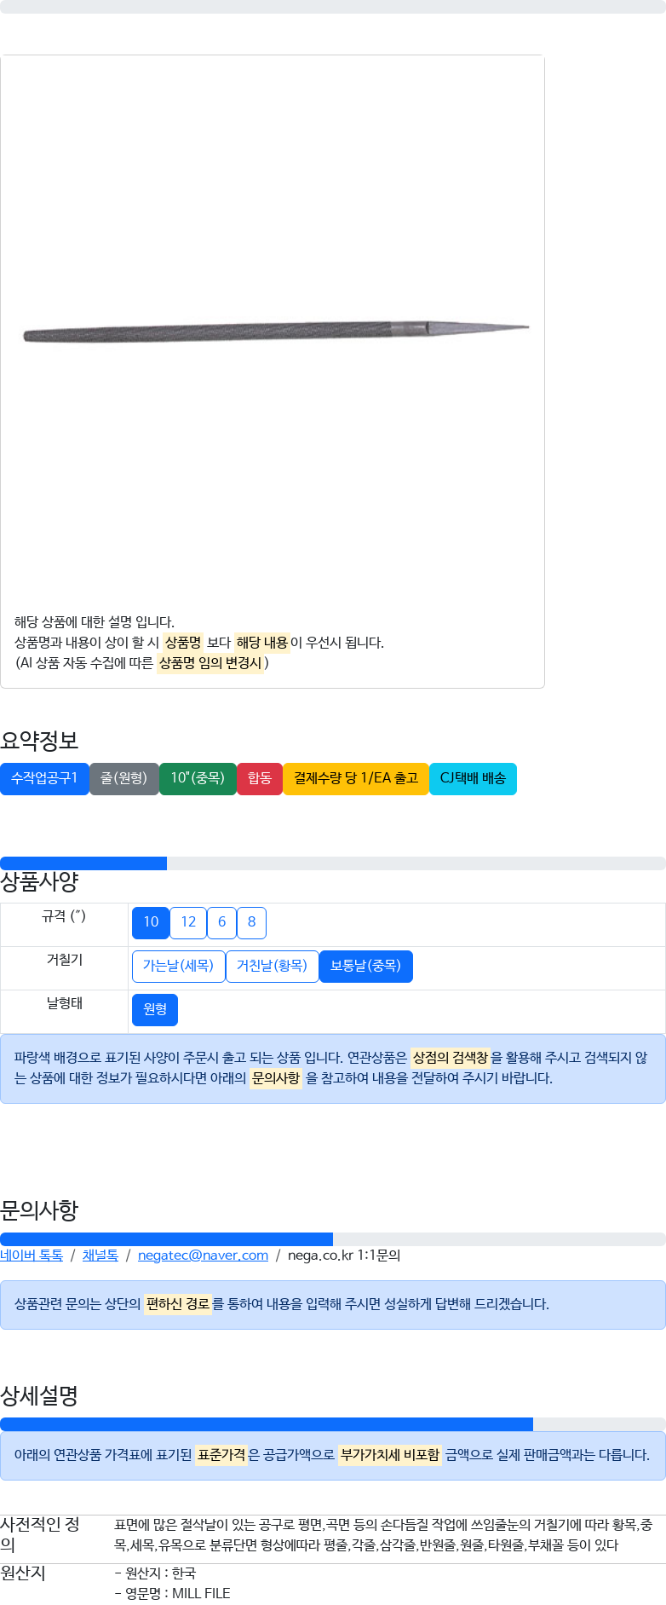
Task: Select size 10 spec option
Action: click(x=151, y=922)
